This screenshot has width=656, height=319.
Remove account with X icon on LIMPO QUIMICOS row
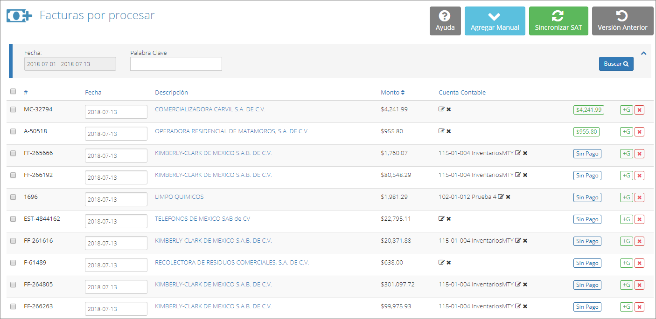(x=508, y=197)
